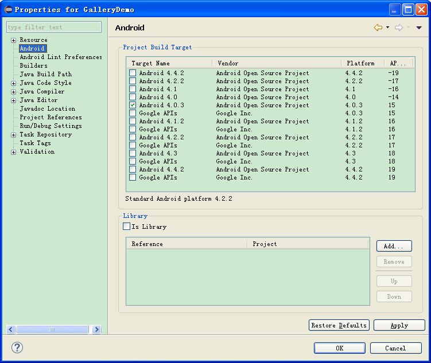The width and height of the screenshot is (431, 363).
Task: Click the API column header
Action: (399, 63)
